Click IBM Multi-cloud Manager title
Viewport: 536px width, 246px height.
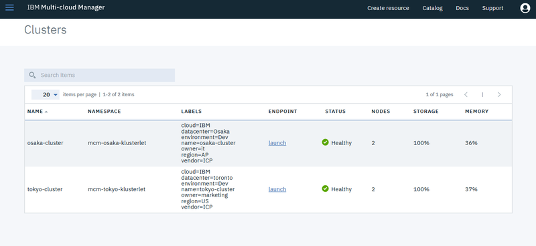click(66, 7)
